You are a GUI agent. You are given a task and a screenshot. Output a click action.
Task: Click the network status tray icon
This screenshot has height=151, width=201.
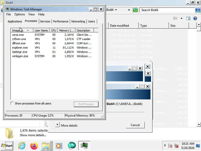tap(176, 146)
